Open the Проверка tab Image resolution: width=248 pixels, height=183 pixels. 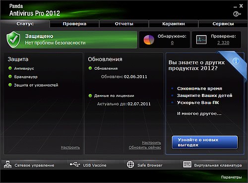(x=74, y=24)
